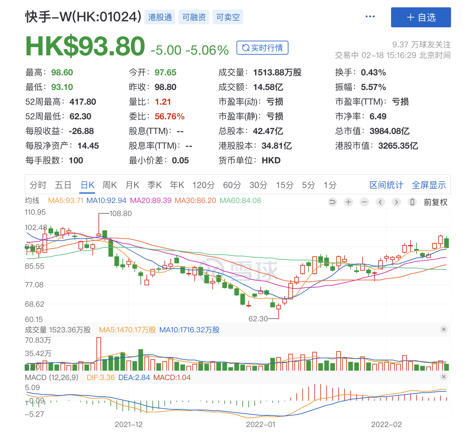This screenshot has width=467, height=434.
Task: Click the 成交额 value 14.58亿
Action: point(268,87)
